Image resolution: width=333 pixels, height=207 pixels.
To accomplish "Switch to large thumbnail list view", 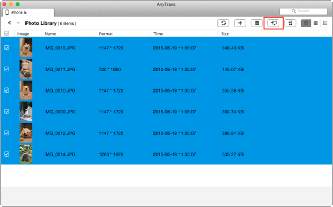I will tap(306, 23).
